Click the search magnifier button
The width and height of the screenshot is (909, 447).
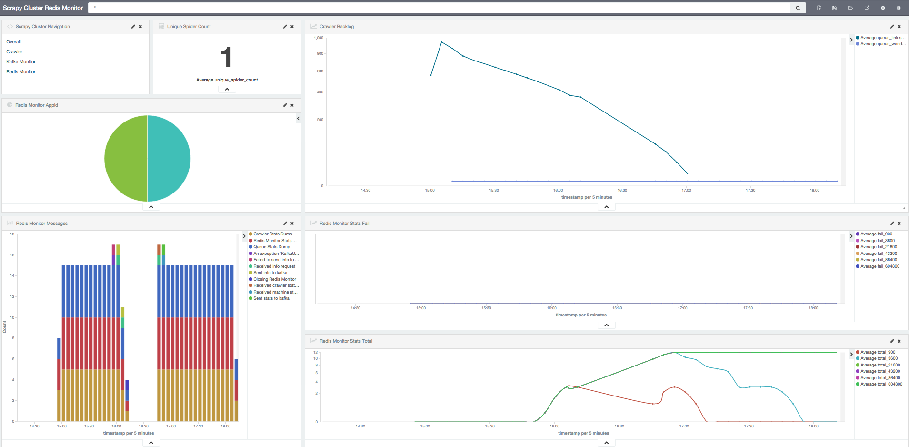click(x=798, y=8)
